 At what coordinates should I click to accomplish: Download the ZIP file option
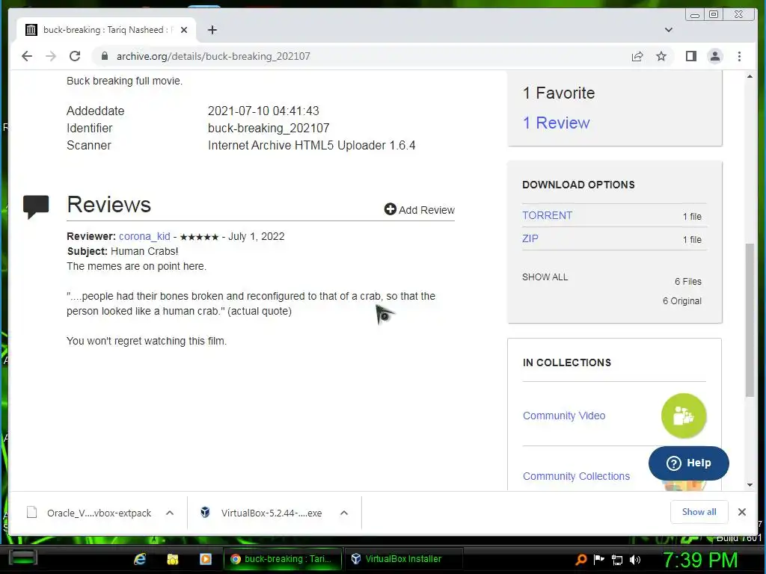530,238
